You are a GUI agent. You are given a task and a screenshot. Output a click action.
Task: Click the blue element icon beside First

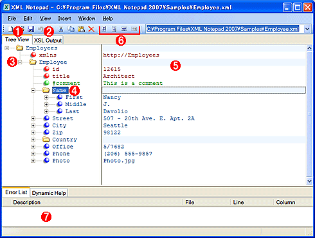coord(60,97)
